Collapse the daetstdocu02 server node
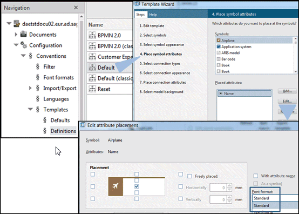 click(9, 23)
